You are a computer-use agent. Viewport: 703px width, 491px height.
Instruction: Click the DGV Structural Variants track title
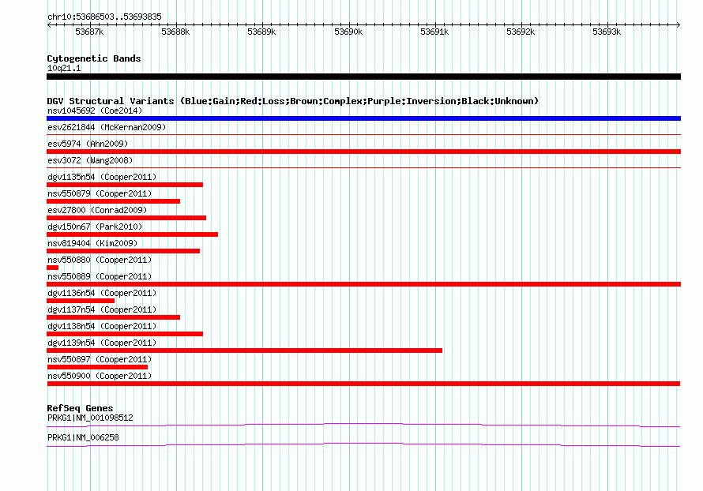point(293,101)
